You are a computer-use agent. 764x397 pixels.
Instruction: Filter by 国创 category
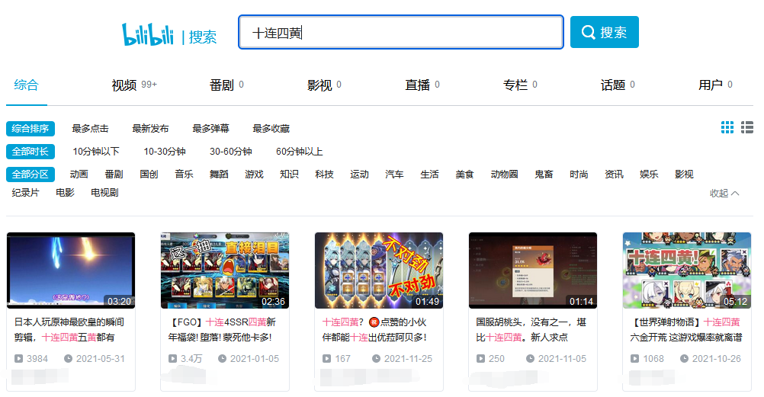pyautogui.click(x=149, y=174)
